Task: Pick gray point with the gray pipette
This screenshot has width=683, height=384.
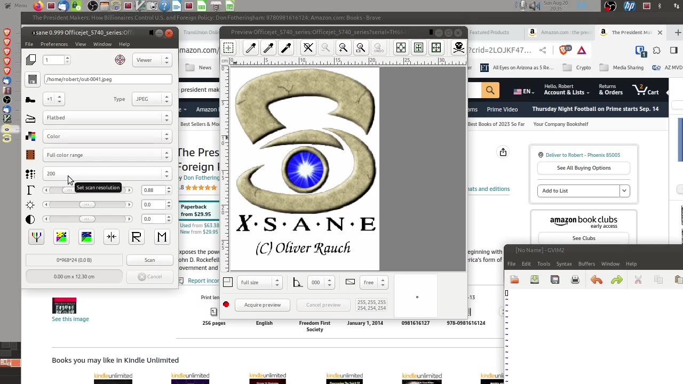Action: pyautogui.click(x=268, y=48)
